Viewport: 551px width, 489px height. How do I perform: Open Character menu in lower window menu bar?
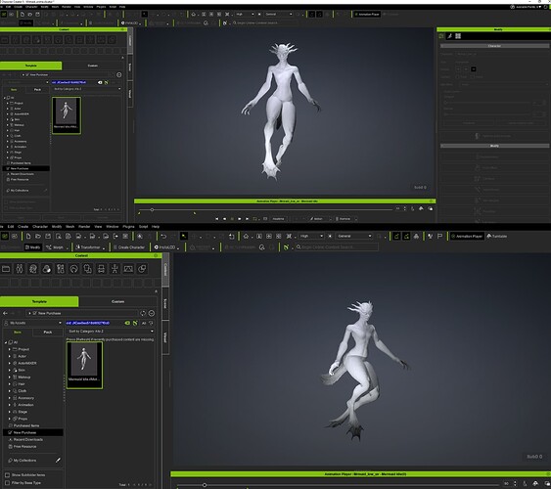click(40, 227)
